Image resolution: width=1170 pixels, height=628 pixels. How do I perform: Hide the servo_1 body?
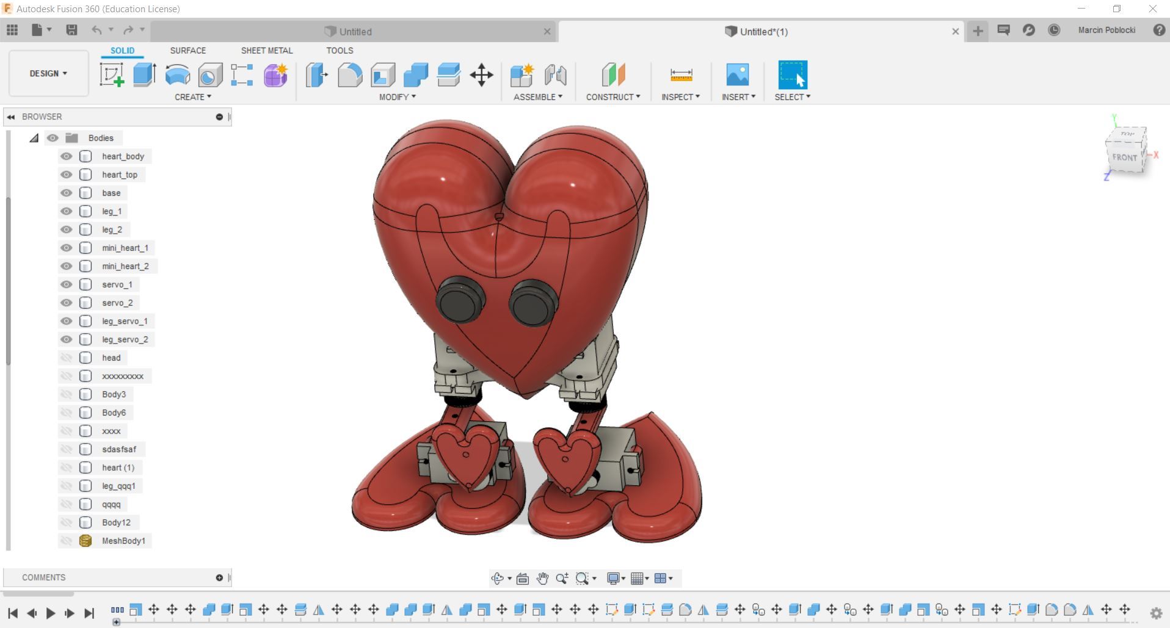pos(66,284)
